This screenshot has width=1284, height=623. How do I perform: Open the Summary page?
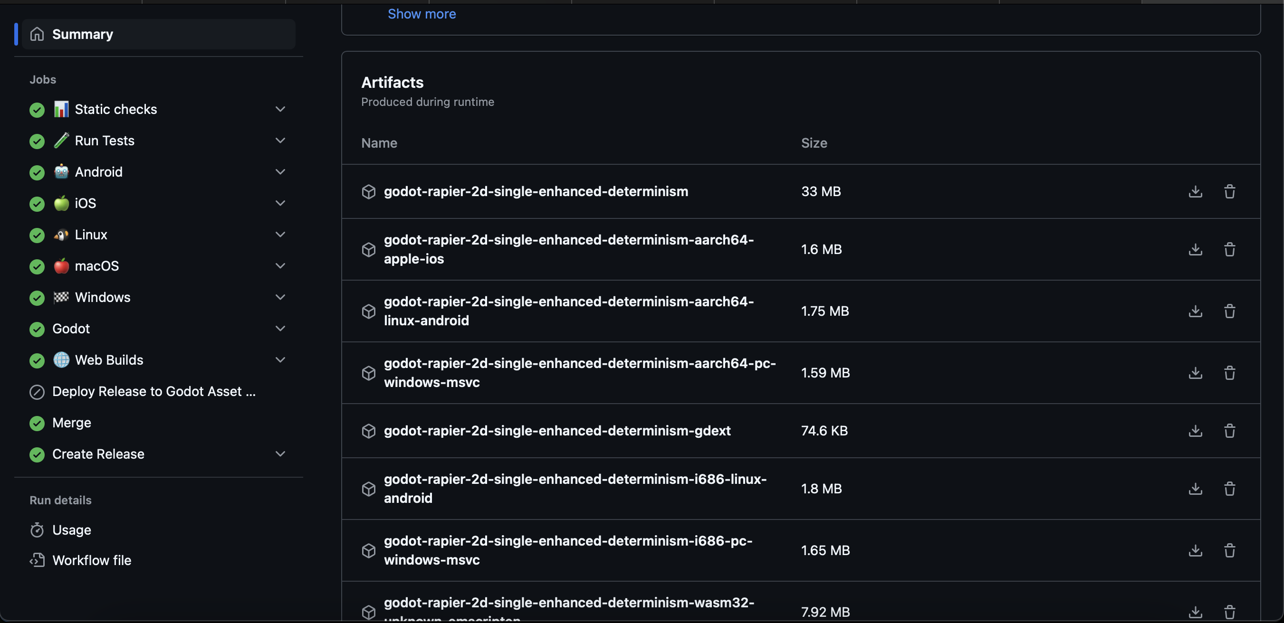pyautogui.click(x=159, y=34)
